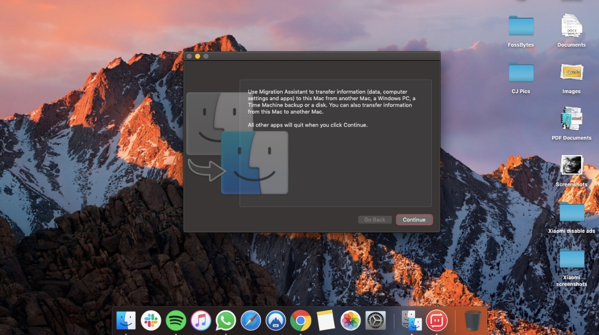The width and height of the screenshot is (599, 335).
Task: Open iTunes music app in dock
Action: click(x=201, y=320)
